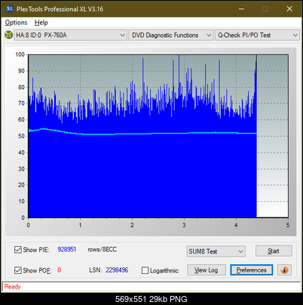
Task: Open the Help menu
Action: [41, 23]
